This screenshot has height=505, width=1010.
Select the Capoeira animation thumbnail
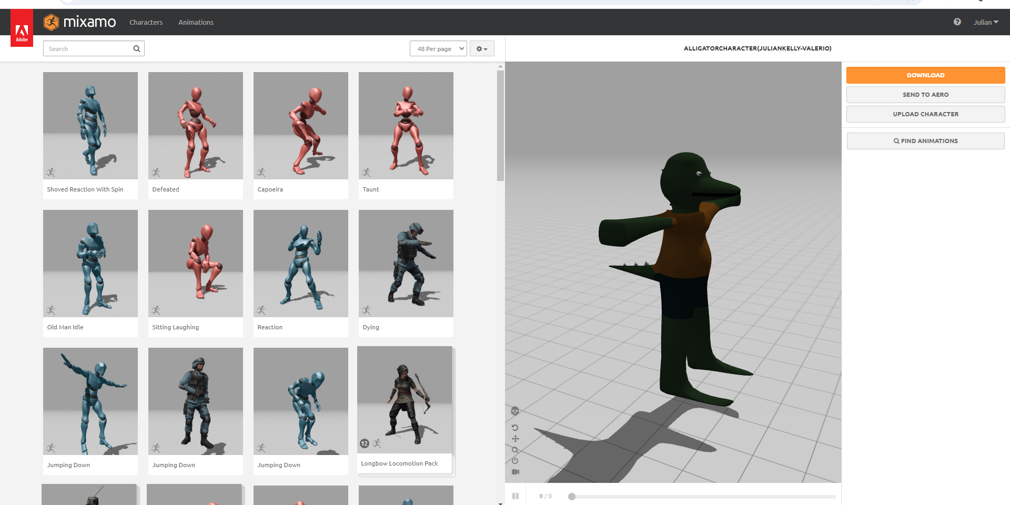[x=301, y=126]
